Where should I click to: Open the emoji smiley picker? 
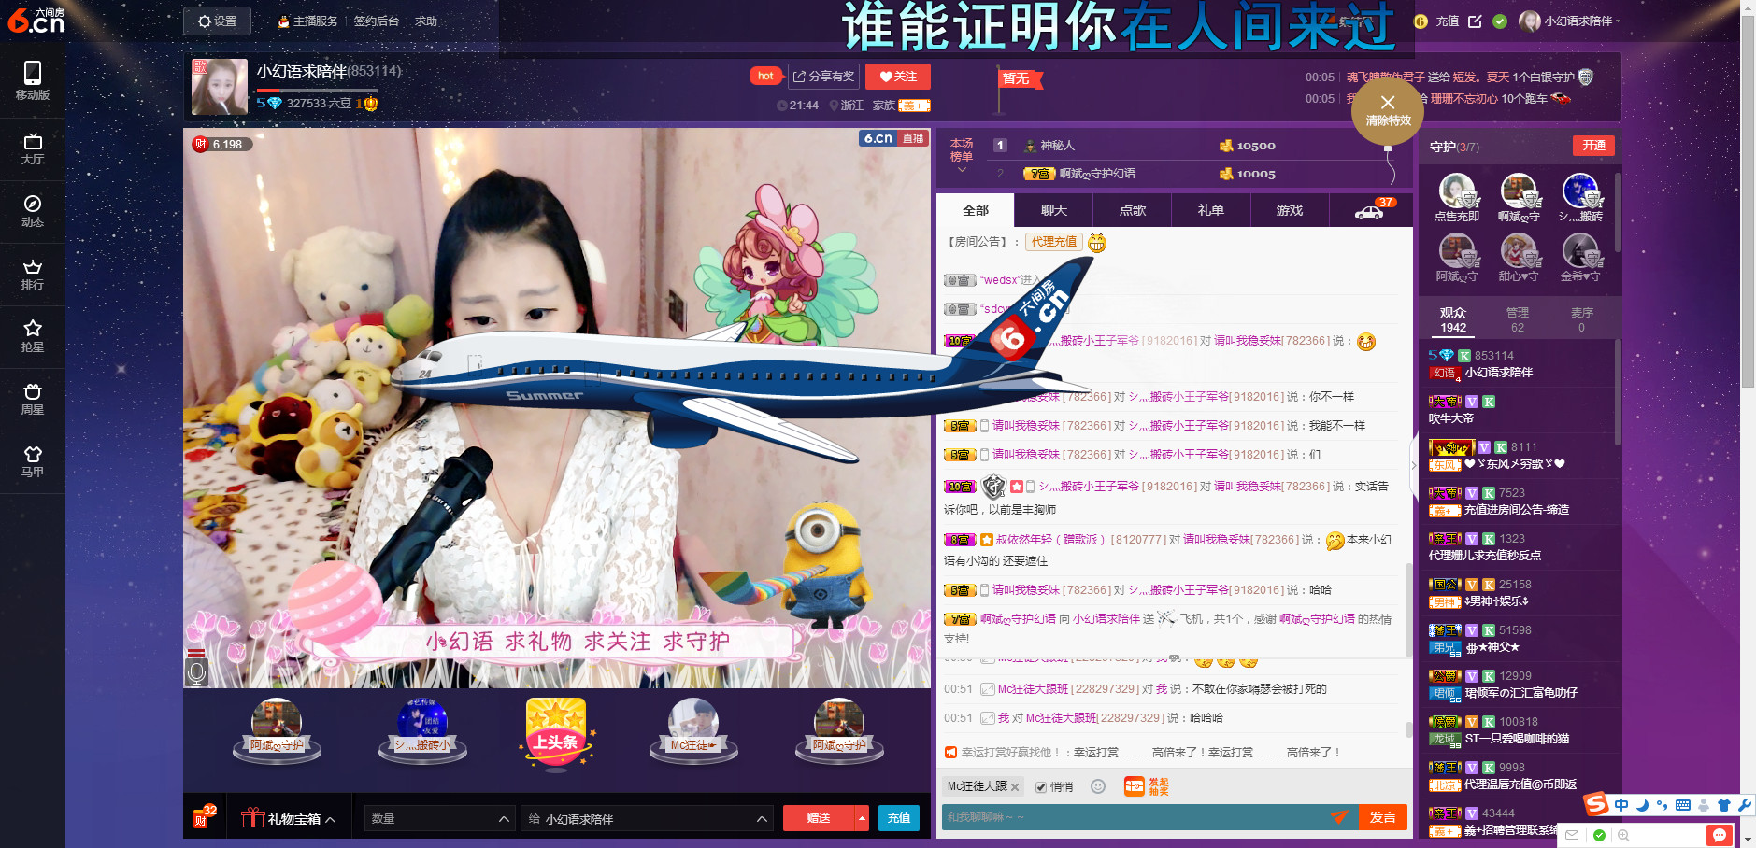(x=1098, y=786)
